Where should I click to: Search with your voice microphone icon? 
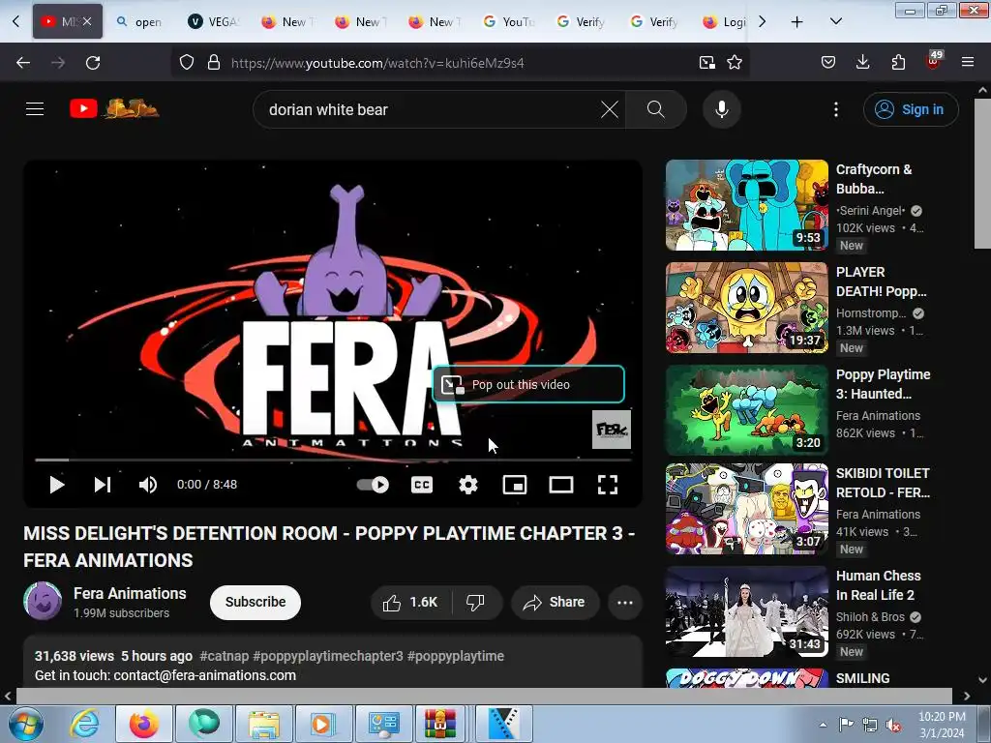[722, 109]
